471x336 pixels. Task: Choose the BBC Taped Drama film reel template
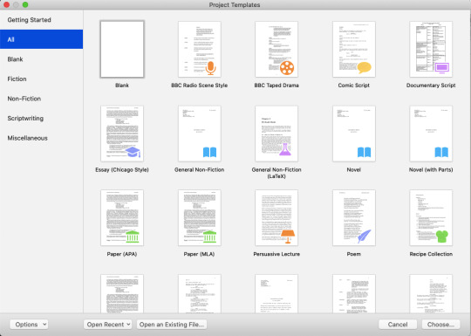(276, 49)
